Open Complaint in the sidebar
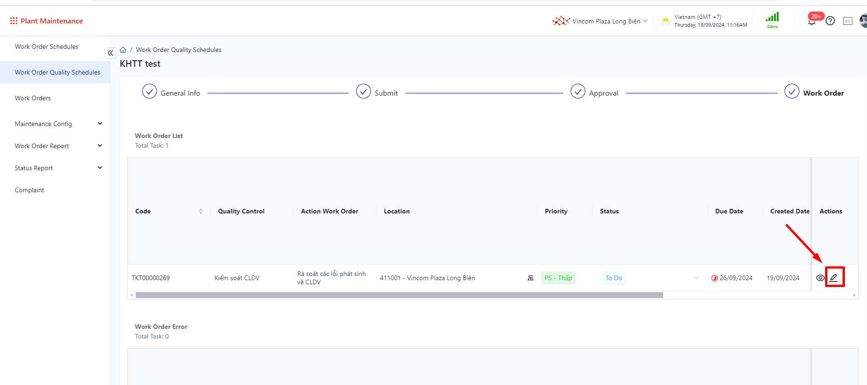The width and height of the screenshot is (867, 385). [29, 190]
